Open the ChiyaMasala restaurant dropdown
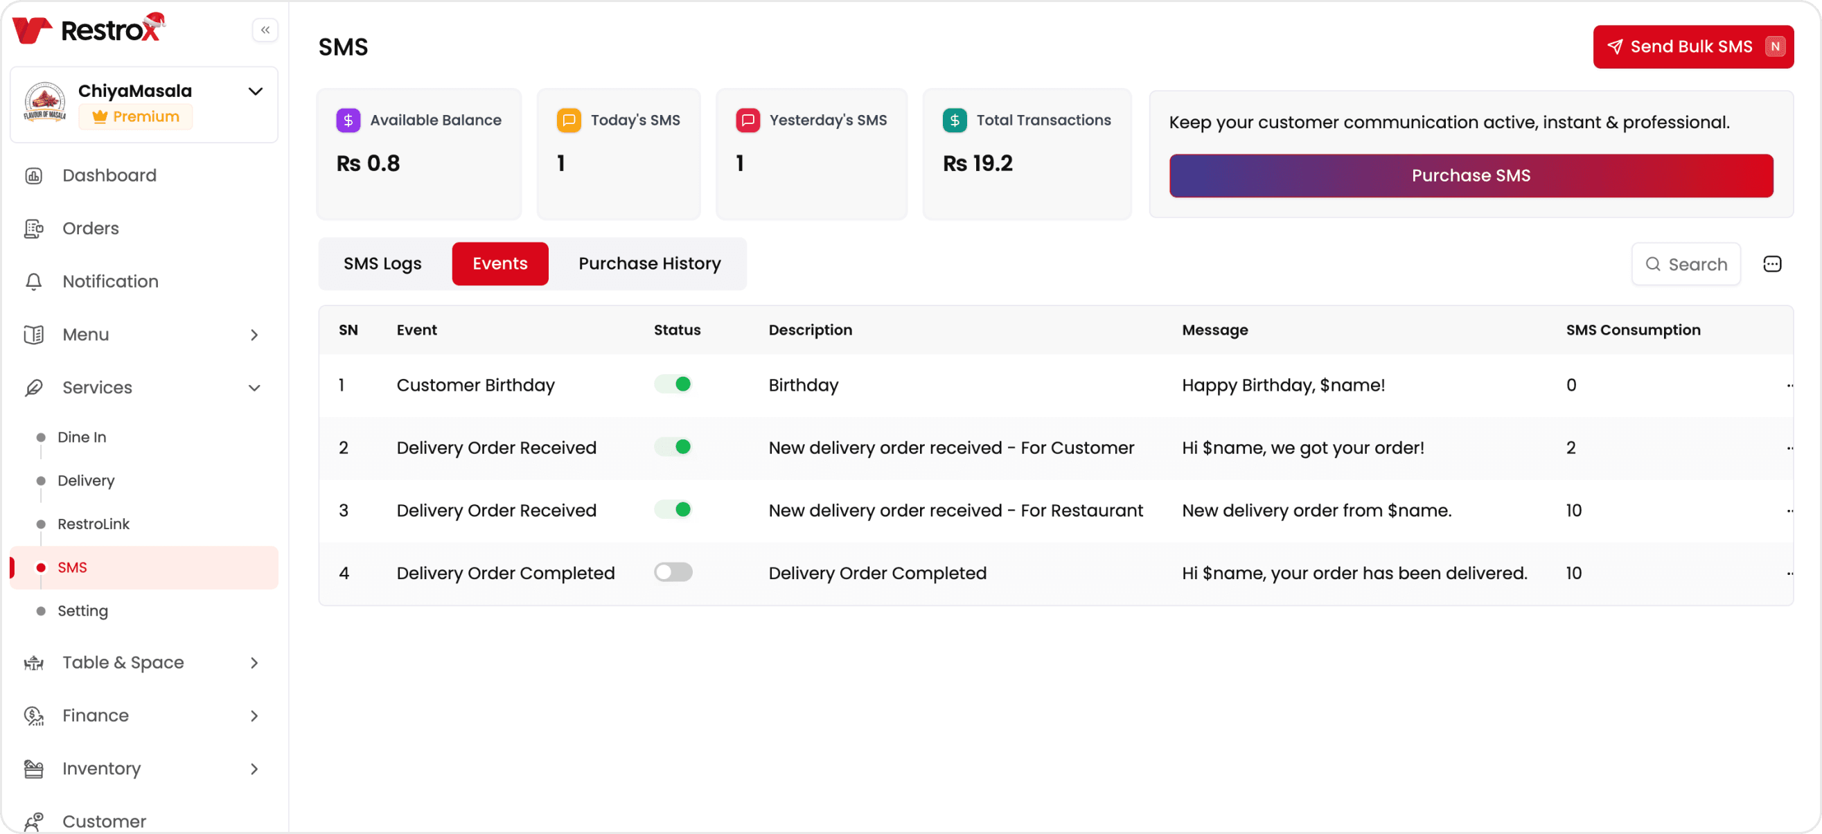Image resolution: width=1822 pixels, height=834 pixels. pyautogui.click(x=256, y=91)
